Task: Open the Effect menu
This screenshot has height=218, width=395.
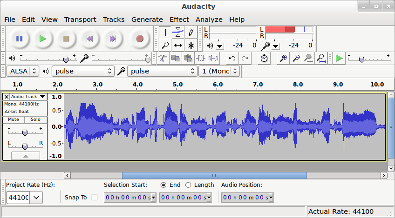Action: point(179,20)
